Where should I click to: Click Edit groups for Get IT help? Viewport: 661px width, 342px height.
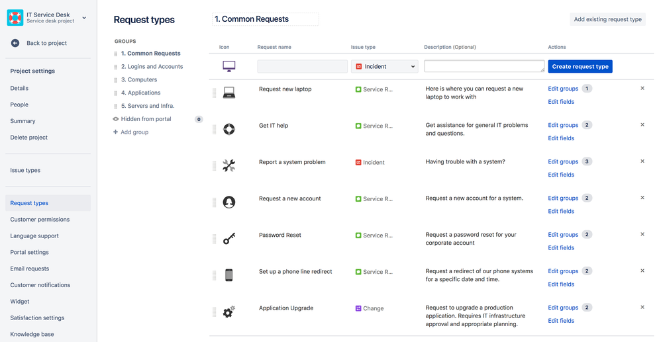click(563, 125)
